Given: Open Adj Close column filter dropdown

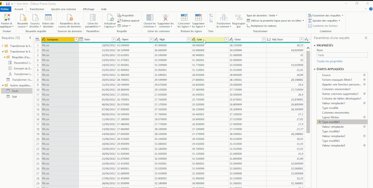Looking at the screenshot, I should pos(301,40).
